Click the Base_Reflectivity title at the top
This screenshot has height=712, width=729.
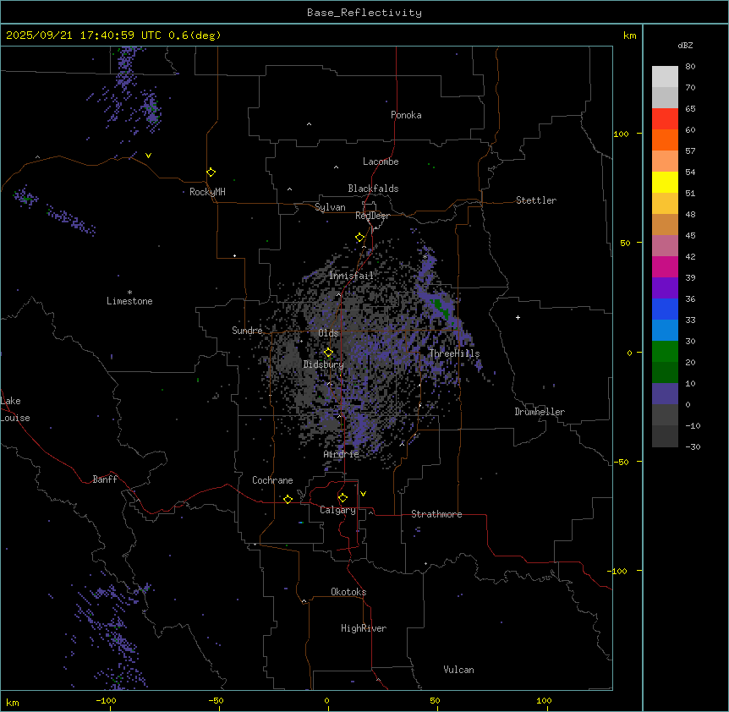364,13
